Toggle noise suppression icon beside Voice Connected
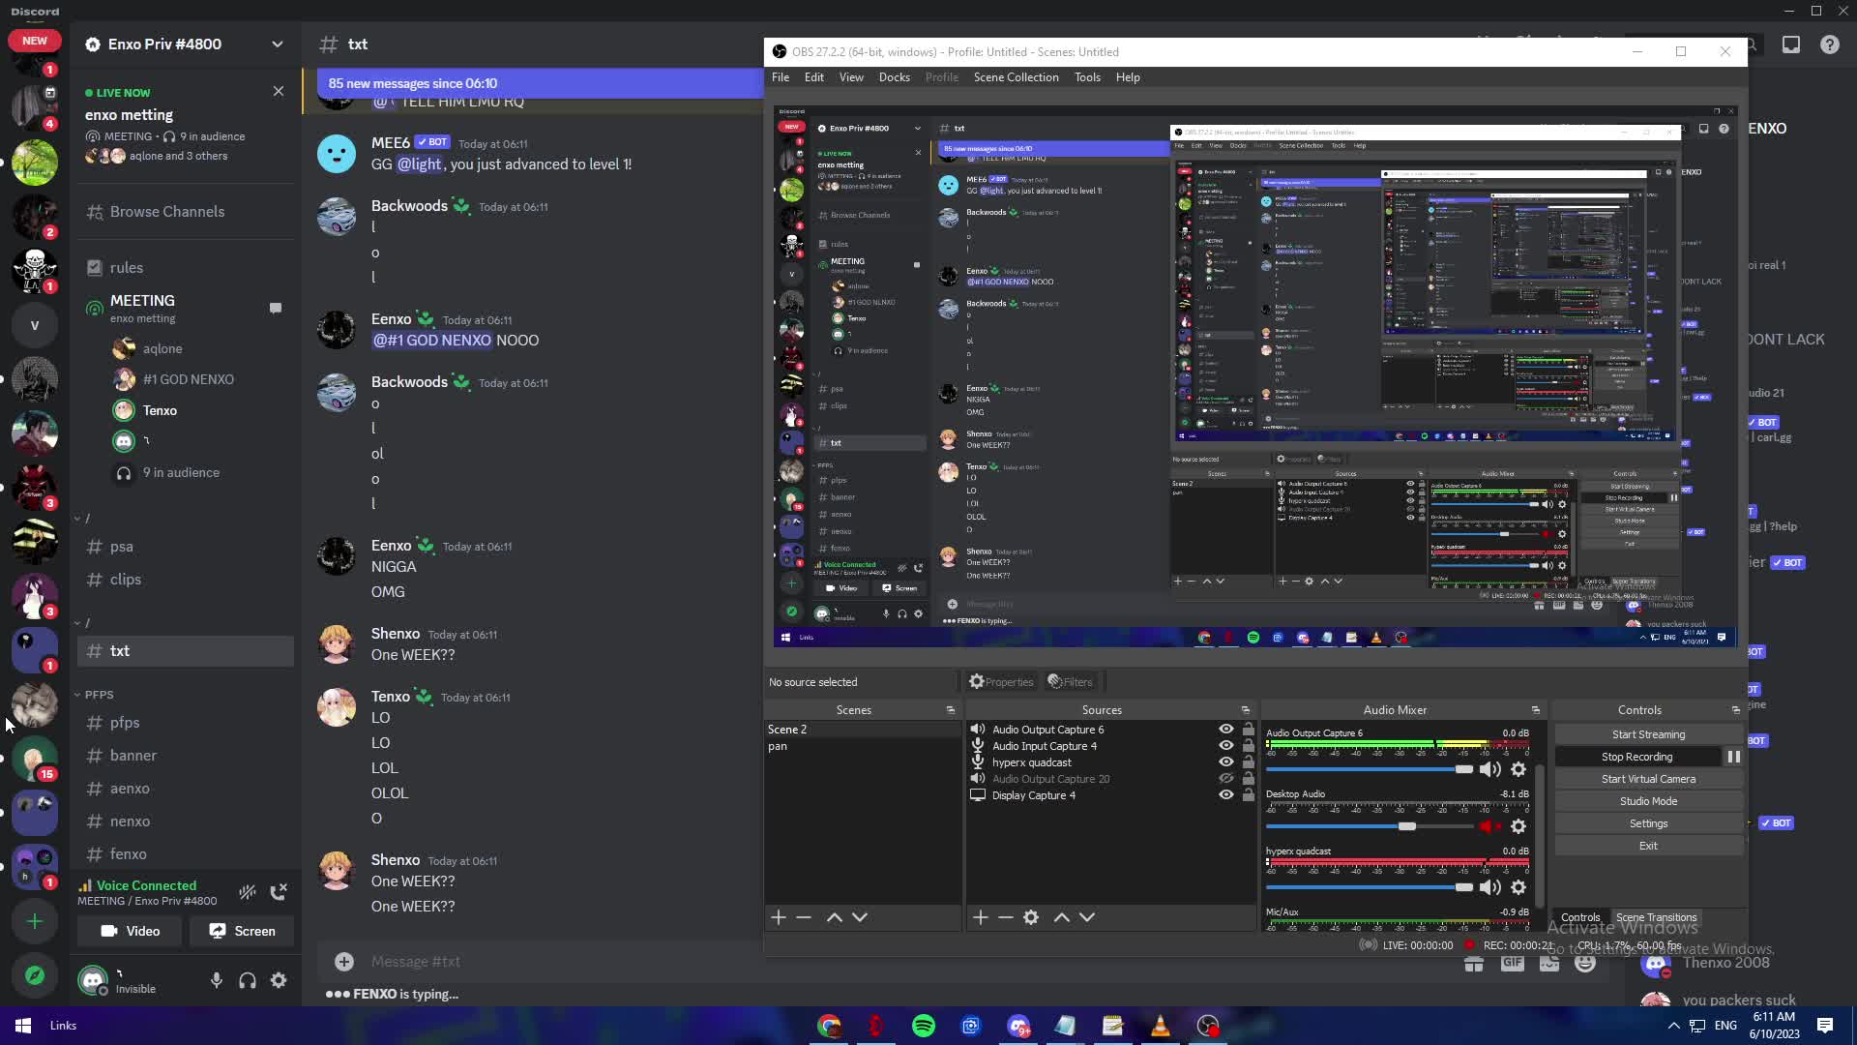Image resolution: width=1857 pixels, height=1045 pixels. point(248,892)
